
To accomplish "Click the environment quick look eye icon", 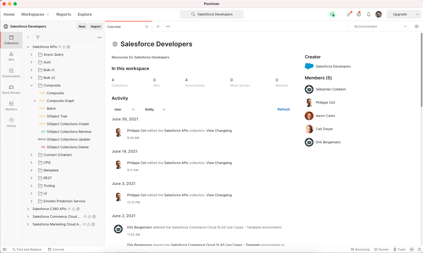I will pyautogui.click(x=417, y=26).
